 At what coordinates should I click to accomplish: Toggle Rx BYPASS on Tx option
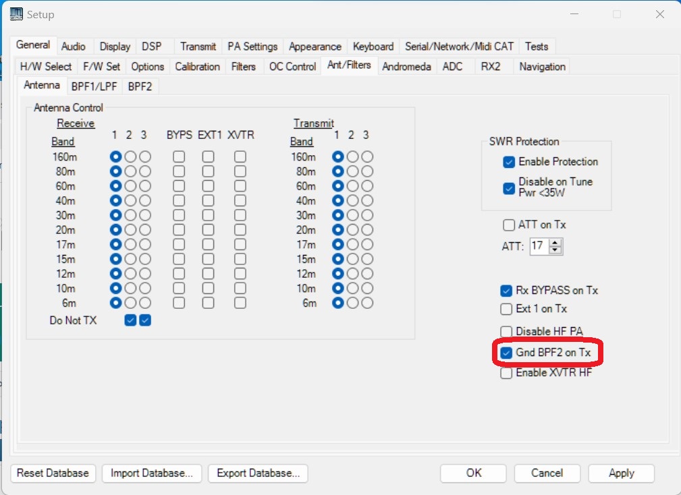point(506,291)
